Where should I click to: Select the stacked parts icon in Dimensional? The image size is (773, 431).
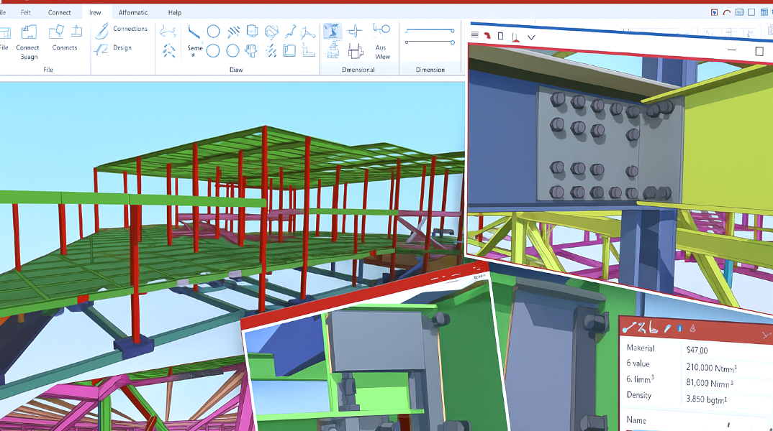(x=334, y=50)
